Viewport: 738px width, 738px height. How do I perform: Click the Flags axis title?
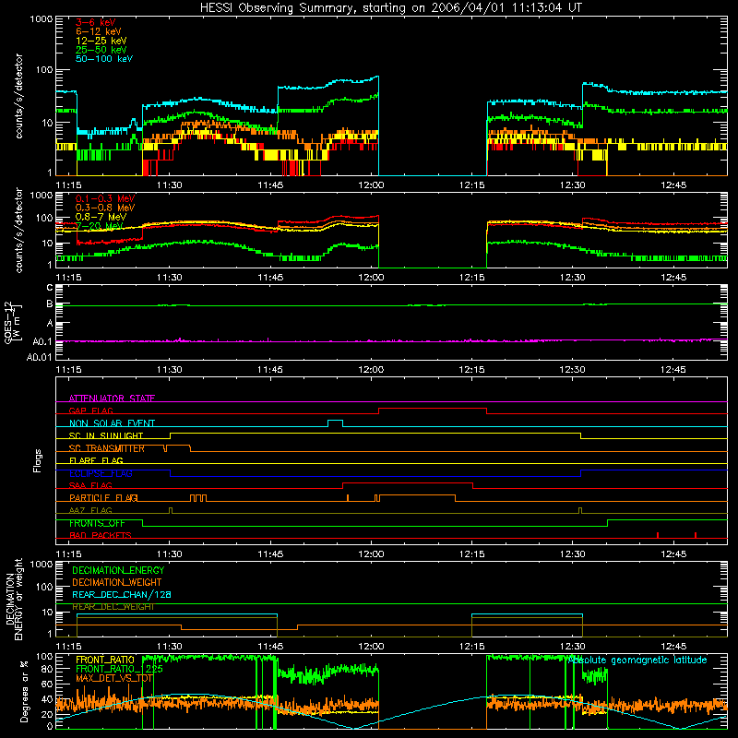click(37, 460)
